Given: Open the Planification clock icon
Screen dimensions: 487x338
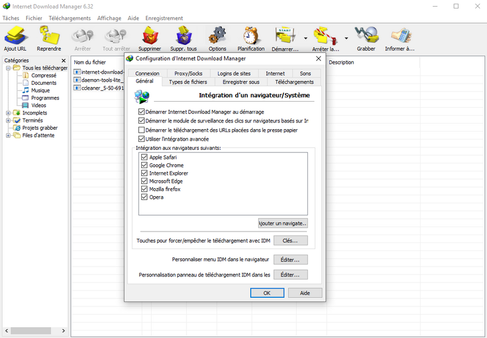Looking at the screenshot, I should [x=251, y=35].
